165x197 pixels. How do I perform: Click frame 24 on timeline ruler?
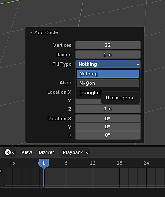[146, 163]
